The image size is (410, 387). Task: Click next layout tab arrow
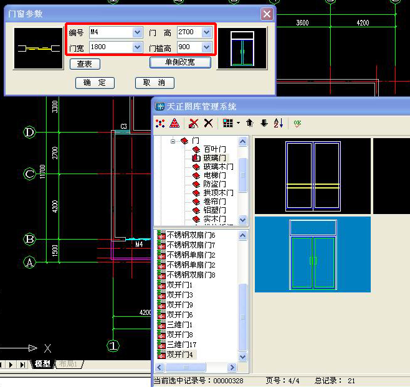11,365
